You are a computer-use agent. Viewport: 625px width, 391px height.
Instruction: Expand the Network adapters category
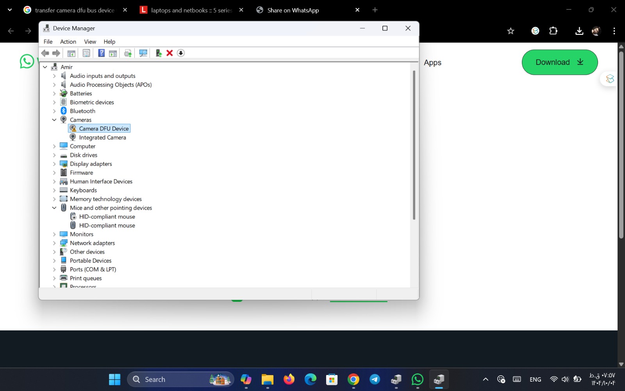[54, 243]
